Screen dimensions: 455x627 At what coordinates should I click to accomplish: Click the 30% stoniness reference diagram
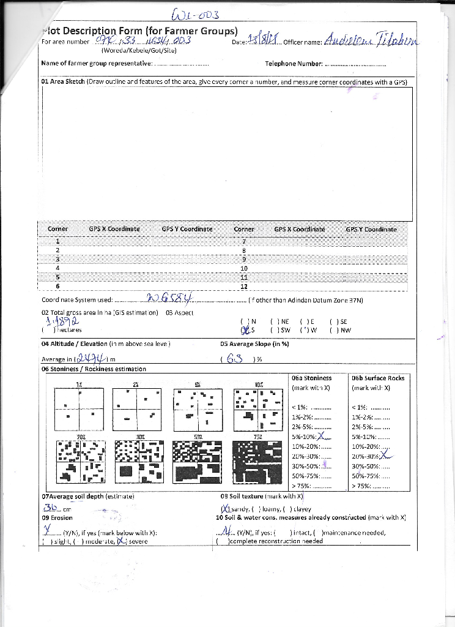click(139, 462)
